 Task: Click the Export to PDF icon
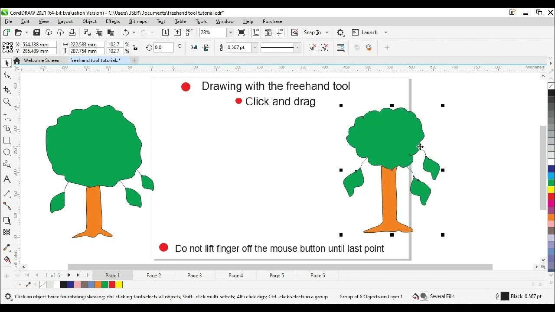point(189,32)
